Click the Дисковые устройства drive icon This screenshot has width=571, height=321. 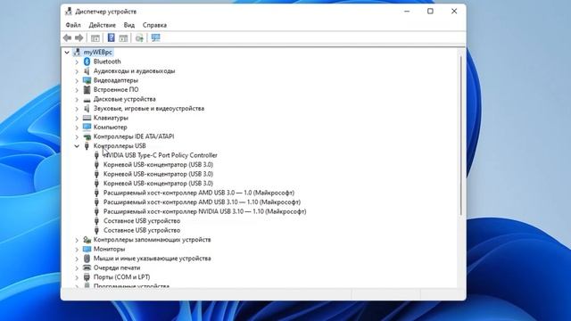[x=87, y=99]
